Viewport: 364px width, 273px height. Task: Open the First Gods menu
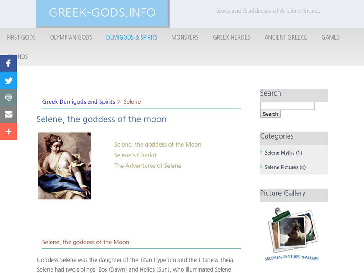[x=21, y=37]
